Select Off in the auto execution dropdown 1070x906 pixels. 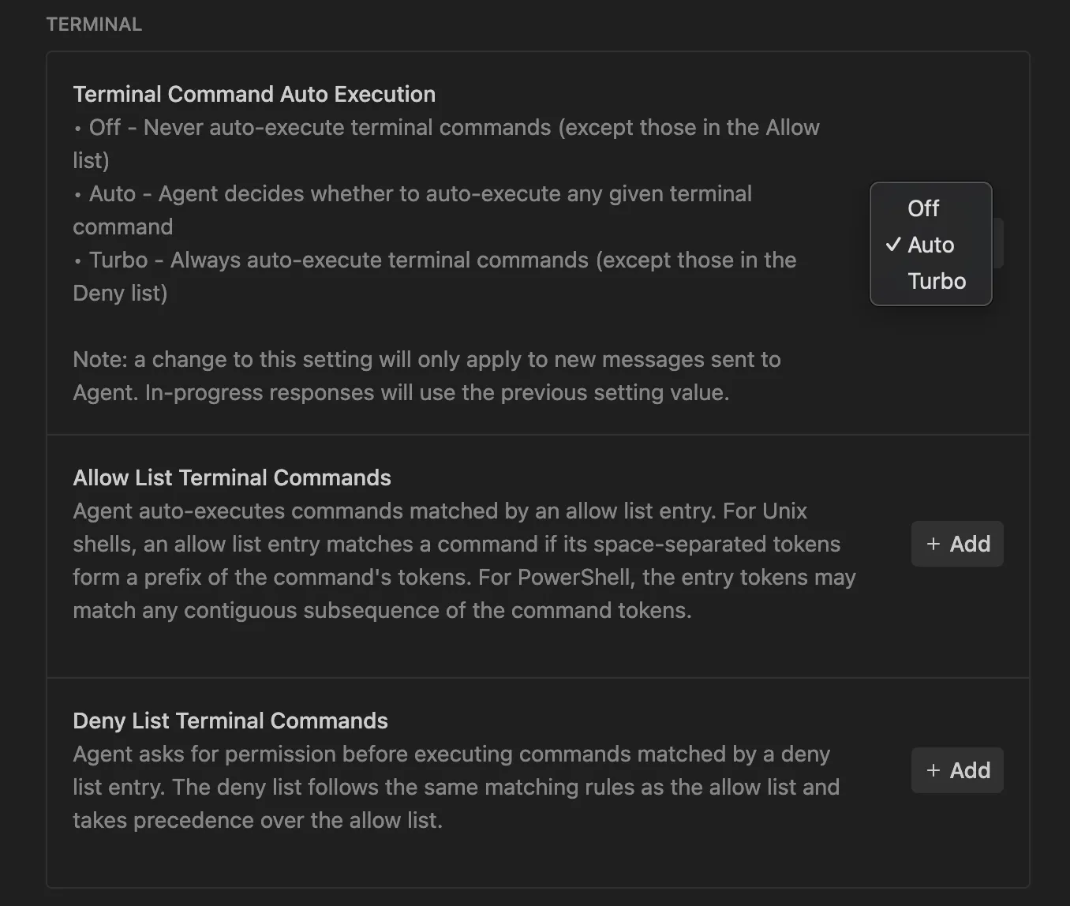point(923,208)
